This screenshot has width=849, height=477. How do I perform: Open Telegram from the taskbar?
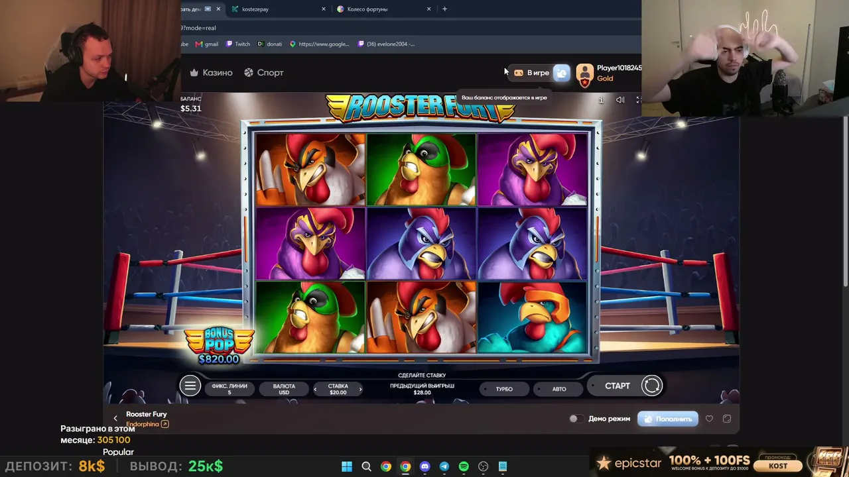[x=444, y=466]
